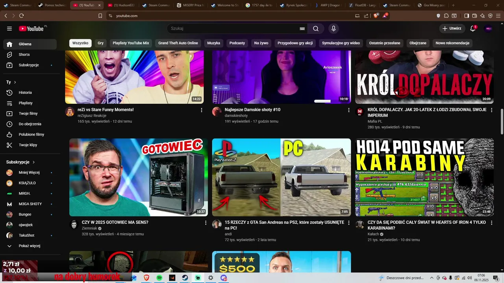Open Brave Rewards triangle icon
The height and width of the screenshot is (283, 504).
pos(385,16)
